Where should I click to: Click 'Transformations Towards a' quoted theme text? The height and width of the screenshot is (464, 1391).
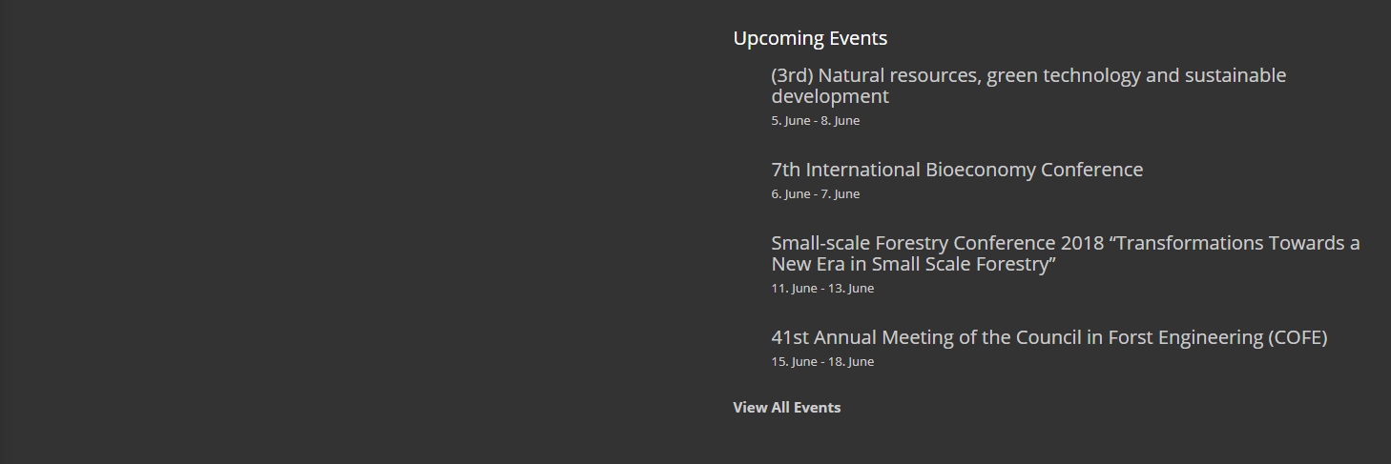click(1237, 243)
